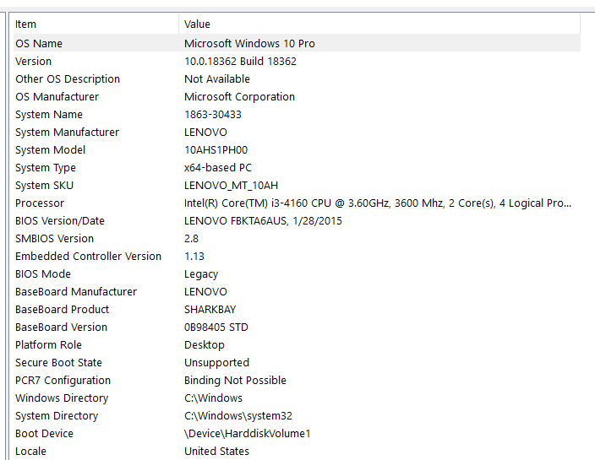Select OS Manufacturer row label
This screenshot has width=595, height=460.
click(x=57, y=96)
